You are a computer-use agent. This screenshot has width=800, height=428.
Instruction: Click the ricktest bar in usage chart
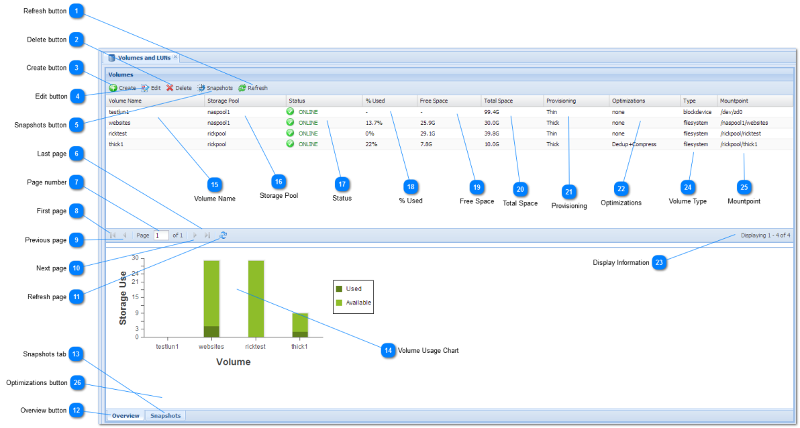[256, 299]
